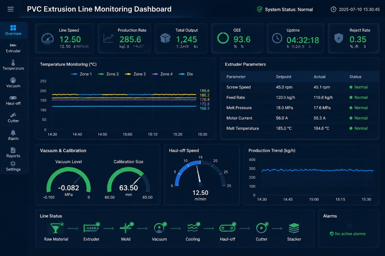Select the Melt Pressure row label
Viewport: 385px width, 256px height.
pos(239,108)
